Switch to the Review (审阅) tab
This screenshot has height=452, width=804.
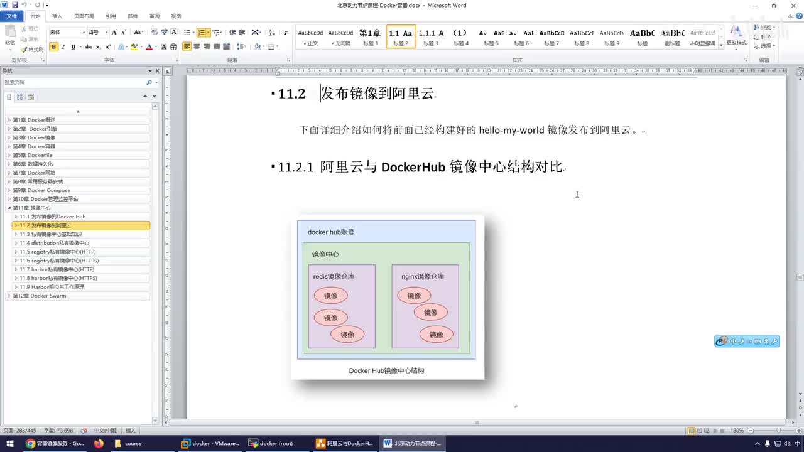[x=154, y=16]
